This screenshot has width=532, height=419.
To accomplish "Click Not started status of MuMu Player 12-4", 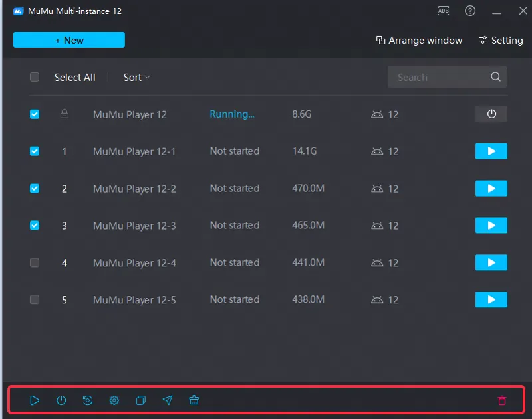I will (x=235, y=262).
